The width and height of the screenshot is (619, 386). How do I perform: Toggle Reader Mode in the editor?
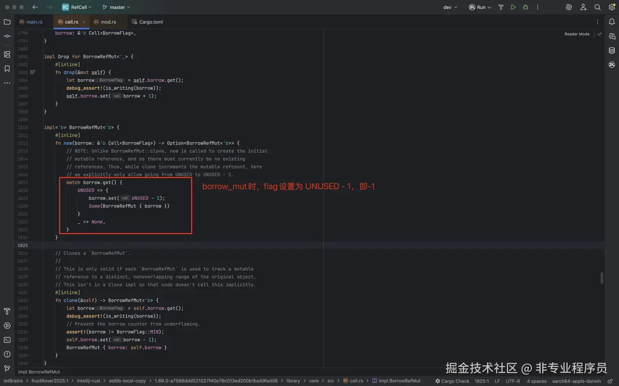point(576,34)
